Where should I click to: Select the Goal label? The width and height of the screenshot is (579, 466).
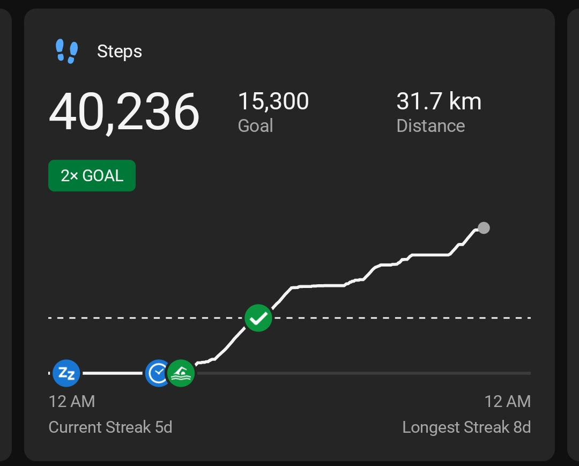[x=255, y=126]
